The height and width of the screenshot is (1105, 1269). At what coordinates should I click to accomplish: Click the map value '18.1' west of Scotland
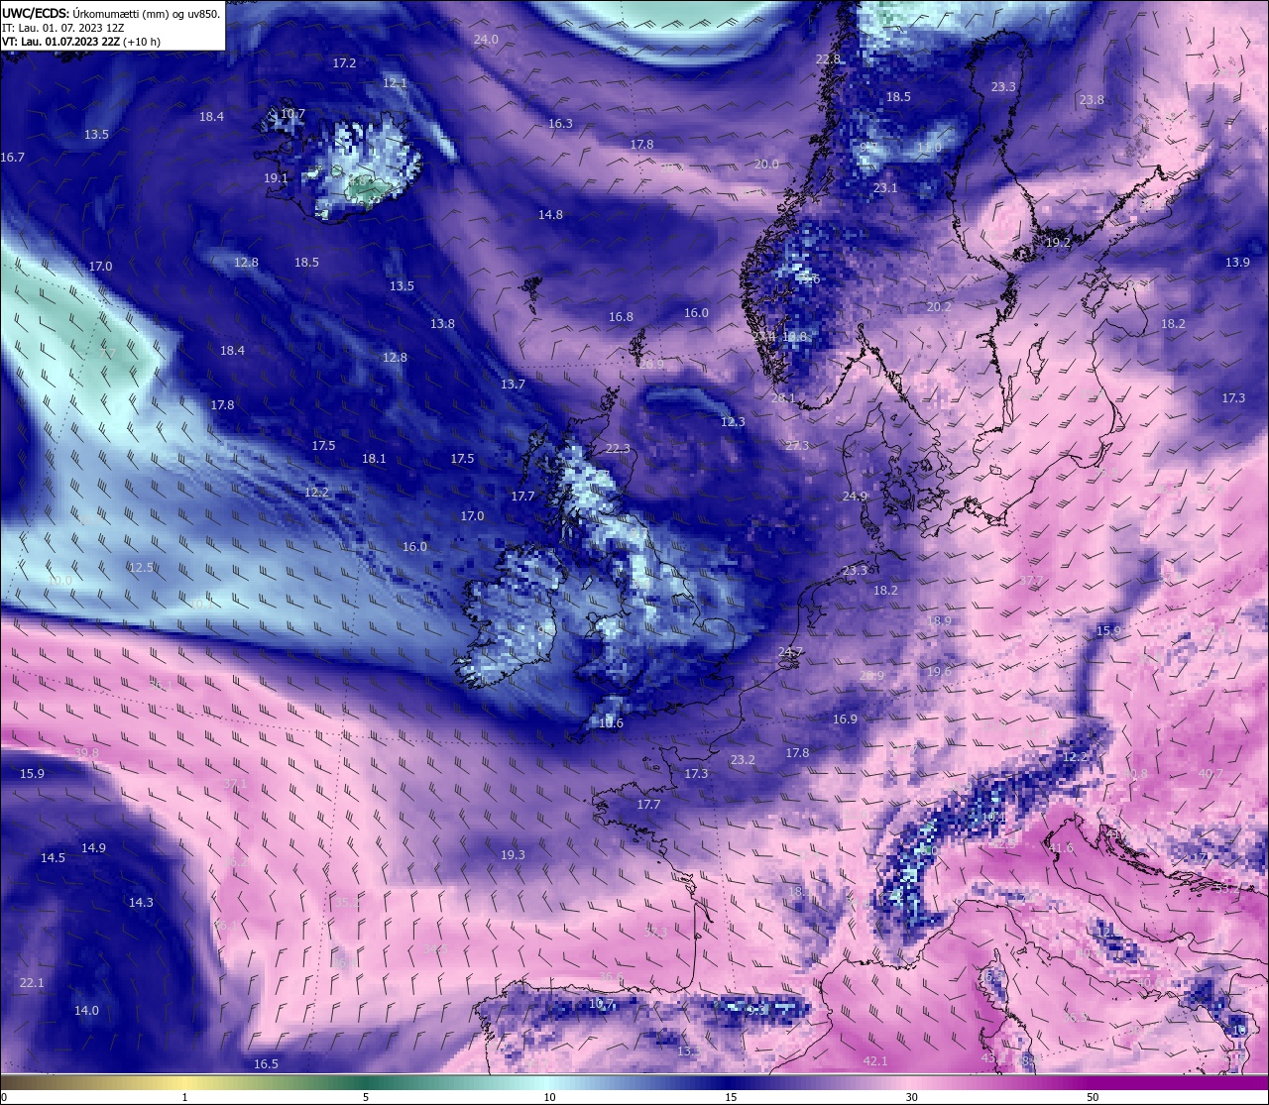[374, 459]
